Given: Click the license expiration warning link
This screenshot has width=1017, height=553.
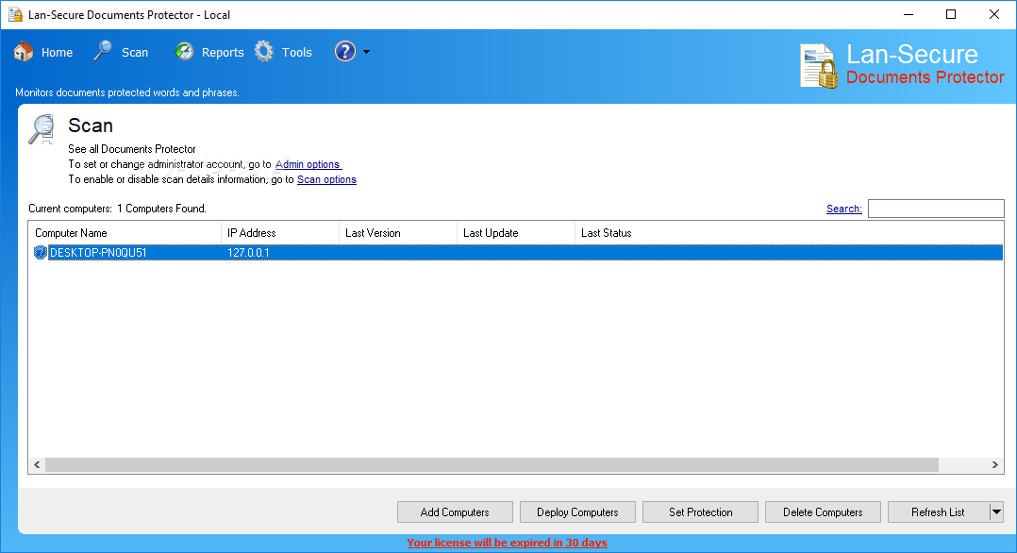Looking at the screenshot, I should [508, 543].
